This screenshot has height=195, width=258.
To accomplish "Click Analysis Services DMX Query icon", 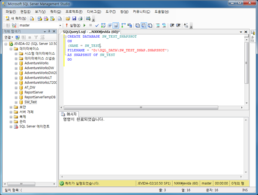I will 46,18.
